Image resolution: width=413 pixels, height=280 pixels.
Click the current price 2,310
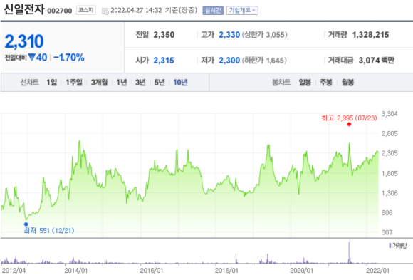coord(24,41)
